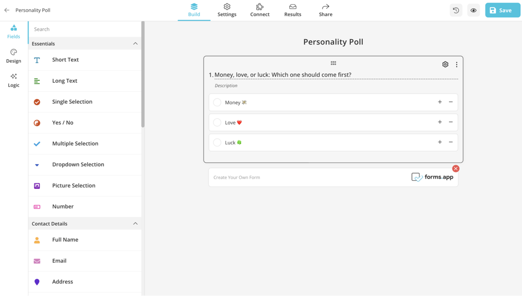The image size is (522, 296).
Task: Collapse the Essentials section
Action: (135, 44)
